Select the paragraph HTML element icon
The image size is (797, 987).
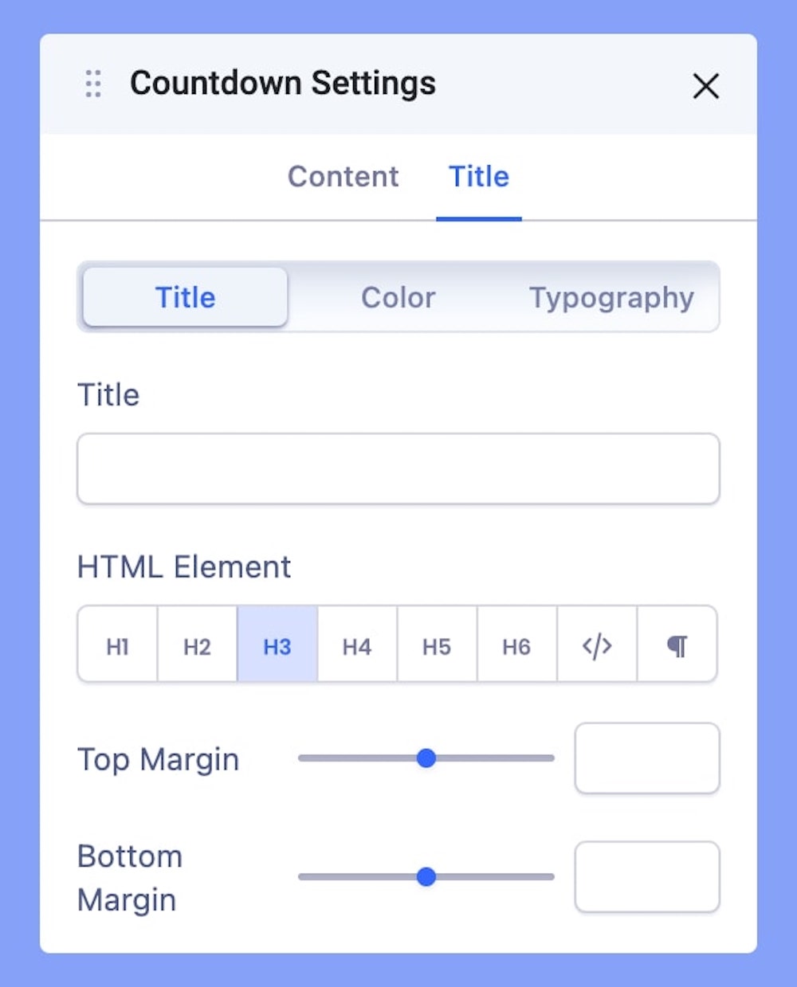pos(677,645)
